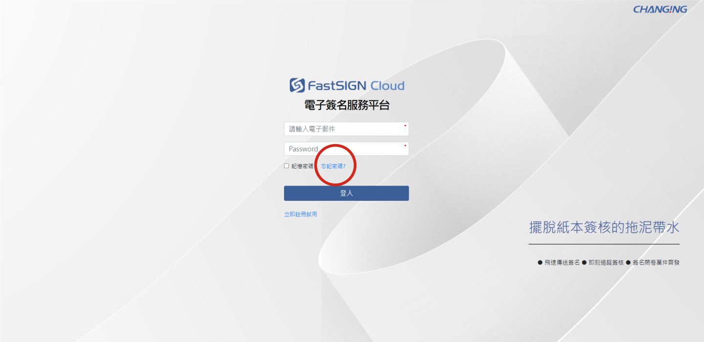
Task: Click the 電子簽名服務平台 heading
Action: (347, 105)
